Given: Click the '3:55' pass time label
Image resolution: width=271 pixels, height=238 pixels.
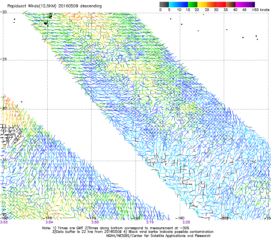Looking at the screenshot, I should (x=95, y=222).
